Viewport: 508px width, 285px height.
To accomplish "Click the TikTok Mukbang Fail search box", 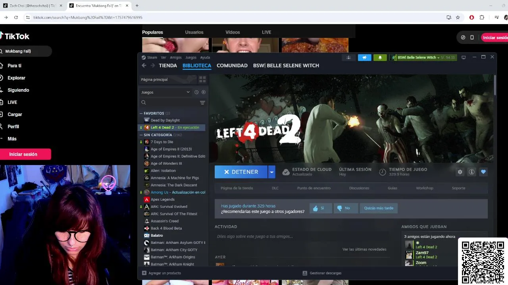I will [x=26, y=51].
